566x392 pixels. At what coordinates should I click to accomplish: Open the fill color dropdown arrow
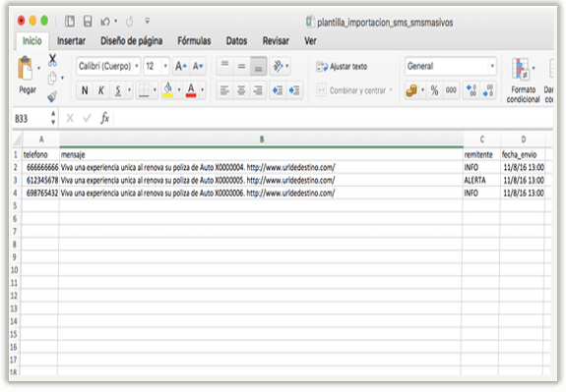click(x=179, y=90)
